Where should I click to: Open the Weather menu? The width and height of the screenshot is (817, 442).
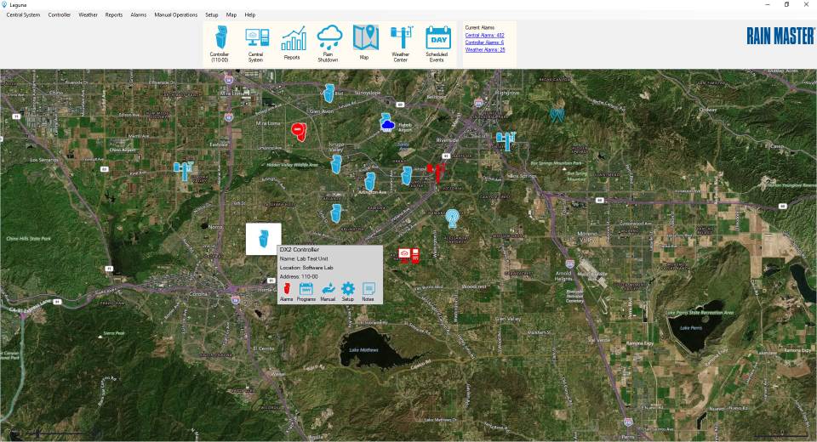click(x=88, y=14)
